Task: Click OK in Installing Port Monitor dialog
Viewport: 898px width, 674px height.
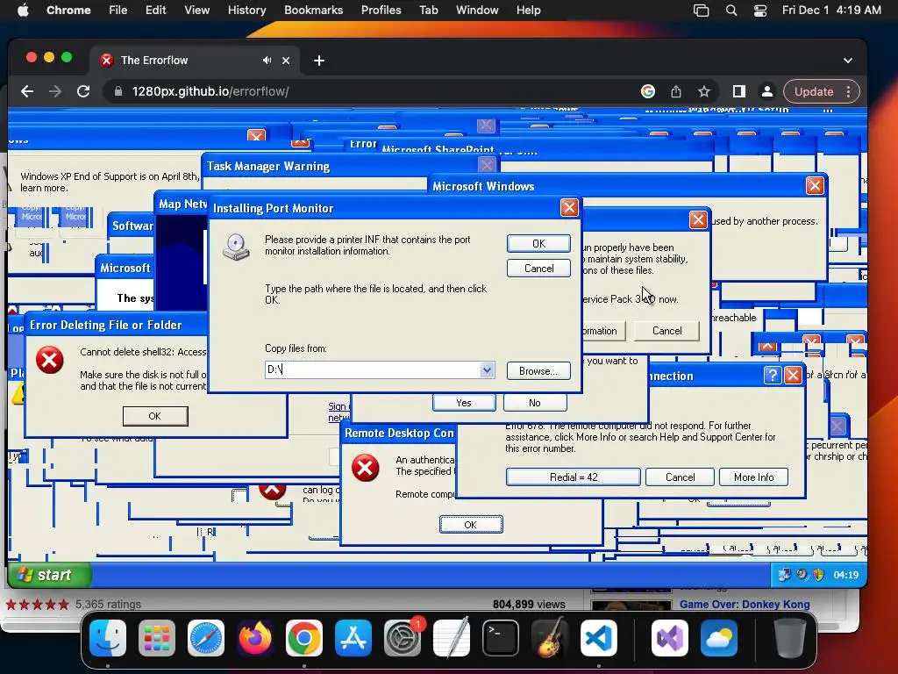Action: 538,244
